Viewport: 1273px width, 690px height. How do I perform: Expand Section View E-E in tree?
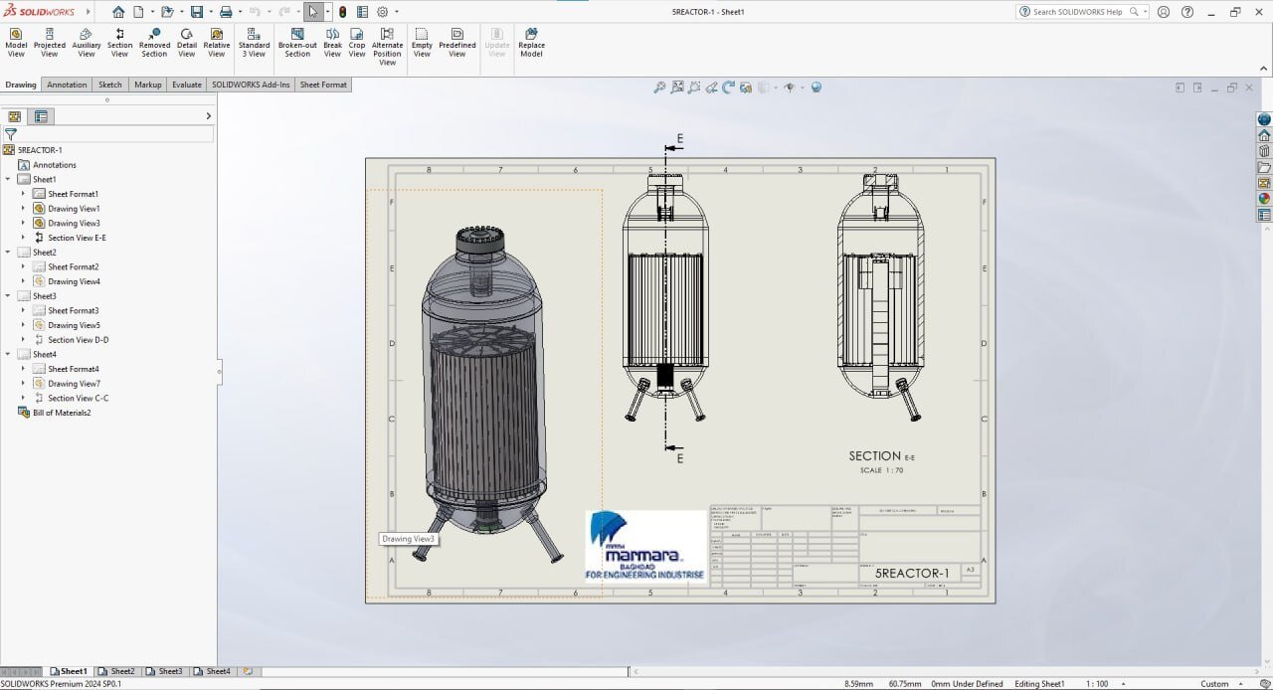click(23, 238)
